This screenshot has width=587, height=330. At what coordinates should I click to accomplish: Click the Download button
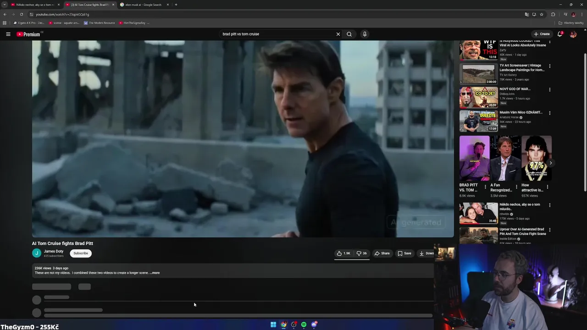(426, 253)
